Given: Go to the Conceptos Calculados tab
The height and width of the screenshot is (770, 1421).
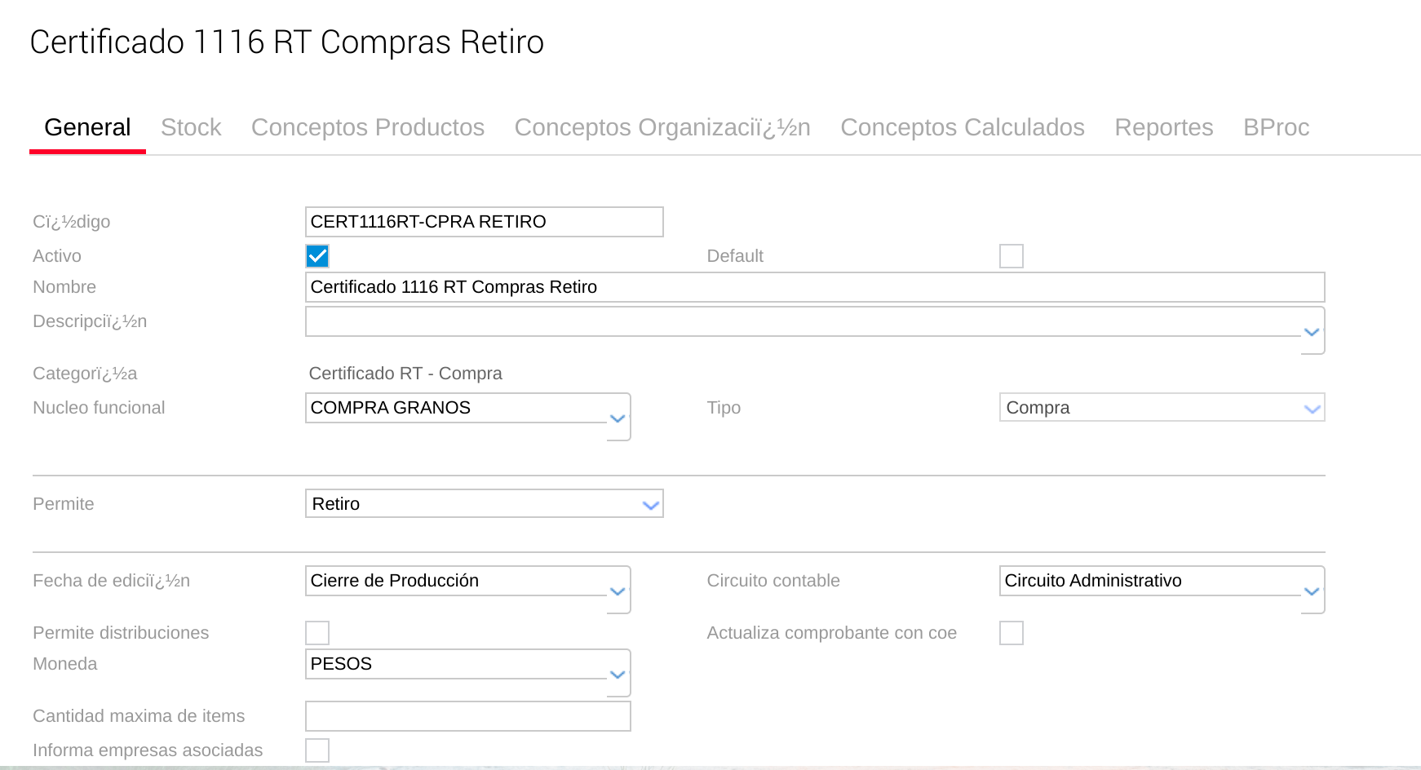Looking at the screenshot, I should click(963, 127).
